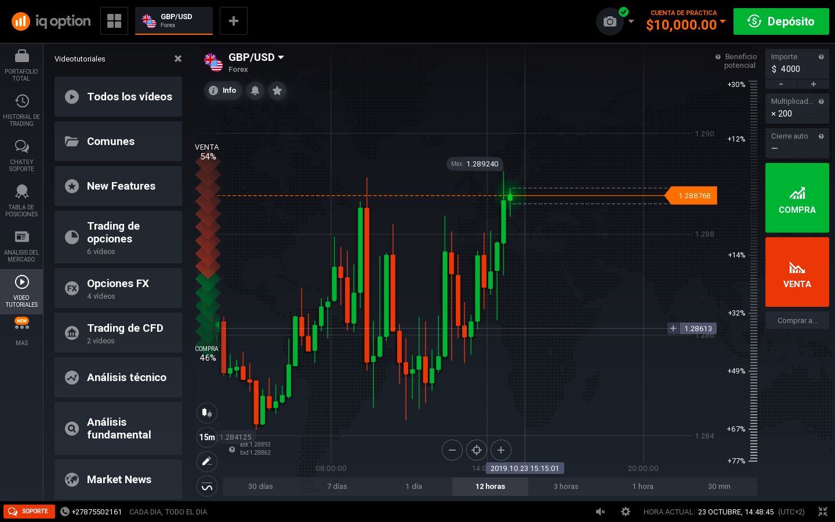
Task: Open Tabla de Posiciones leaderboard
Action: click(x=21, y=201)
